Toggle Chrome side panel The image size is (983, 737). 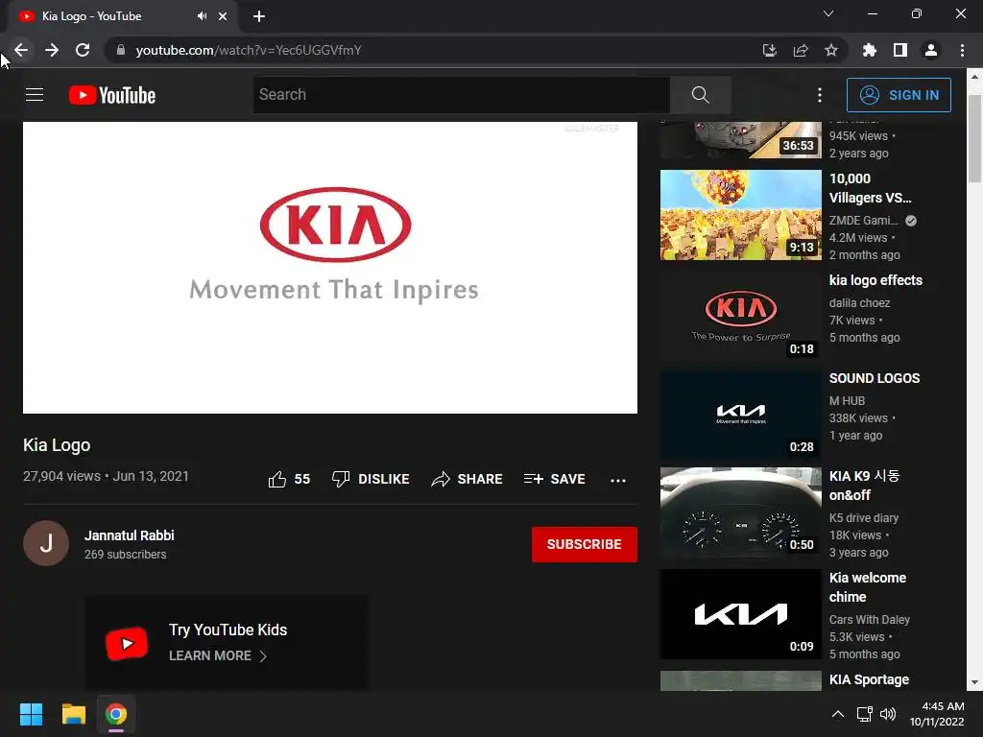[900, 50]
